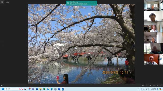The height and width of the screenshot is (91, 163).
Task: Open File Explorer from the taskbar
Action: coord(40,89)
